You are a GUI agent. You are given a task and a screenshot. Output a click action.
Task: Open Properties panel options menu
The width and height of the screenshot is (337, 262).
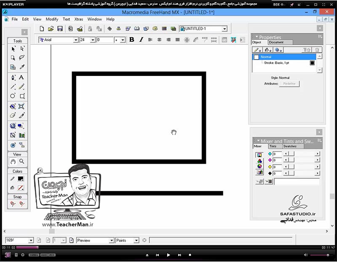[320, 37]
